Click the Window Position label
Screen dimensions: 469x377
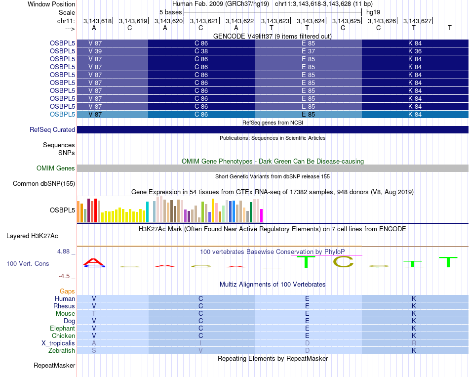pos(51,4)
